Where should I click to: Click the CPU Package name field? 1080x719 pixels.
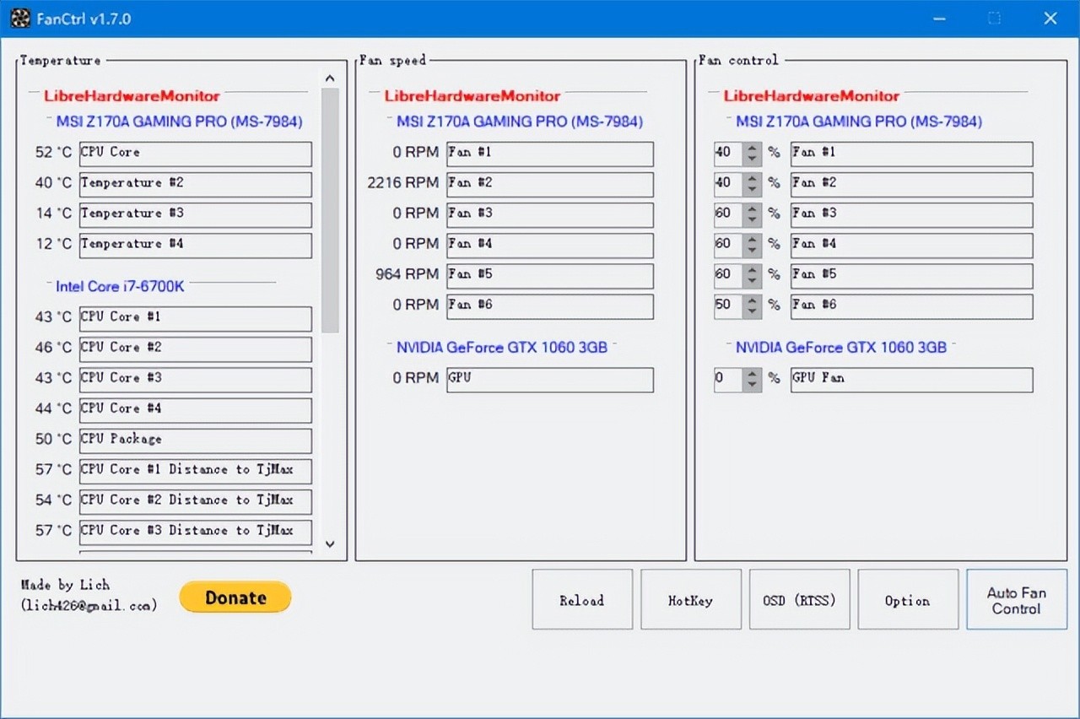[195, 440]
